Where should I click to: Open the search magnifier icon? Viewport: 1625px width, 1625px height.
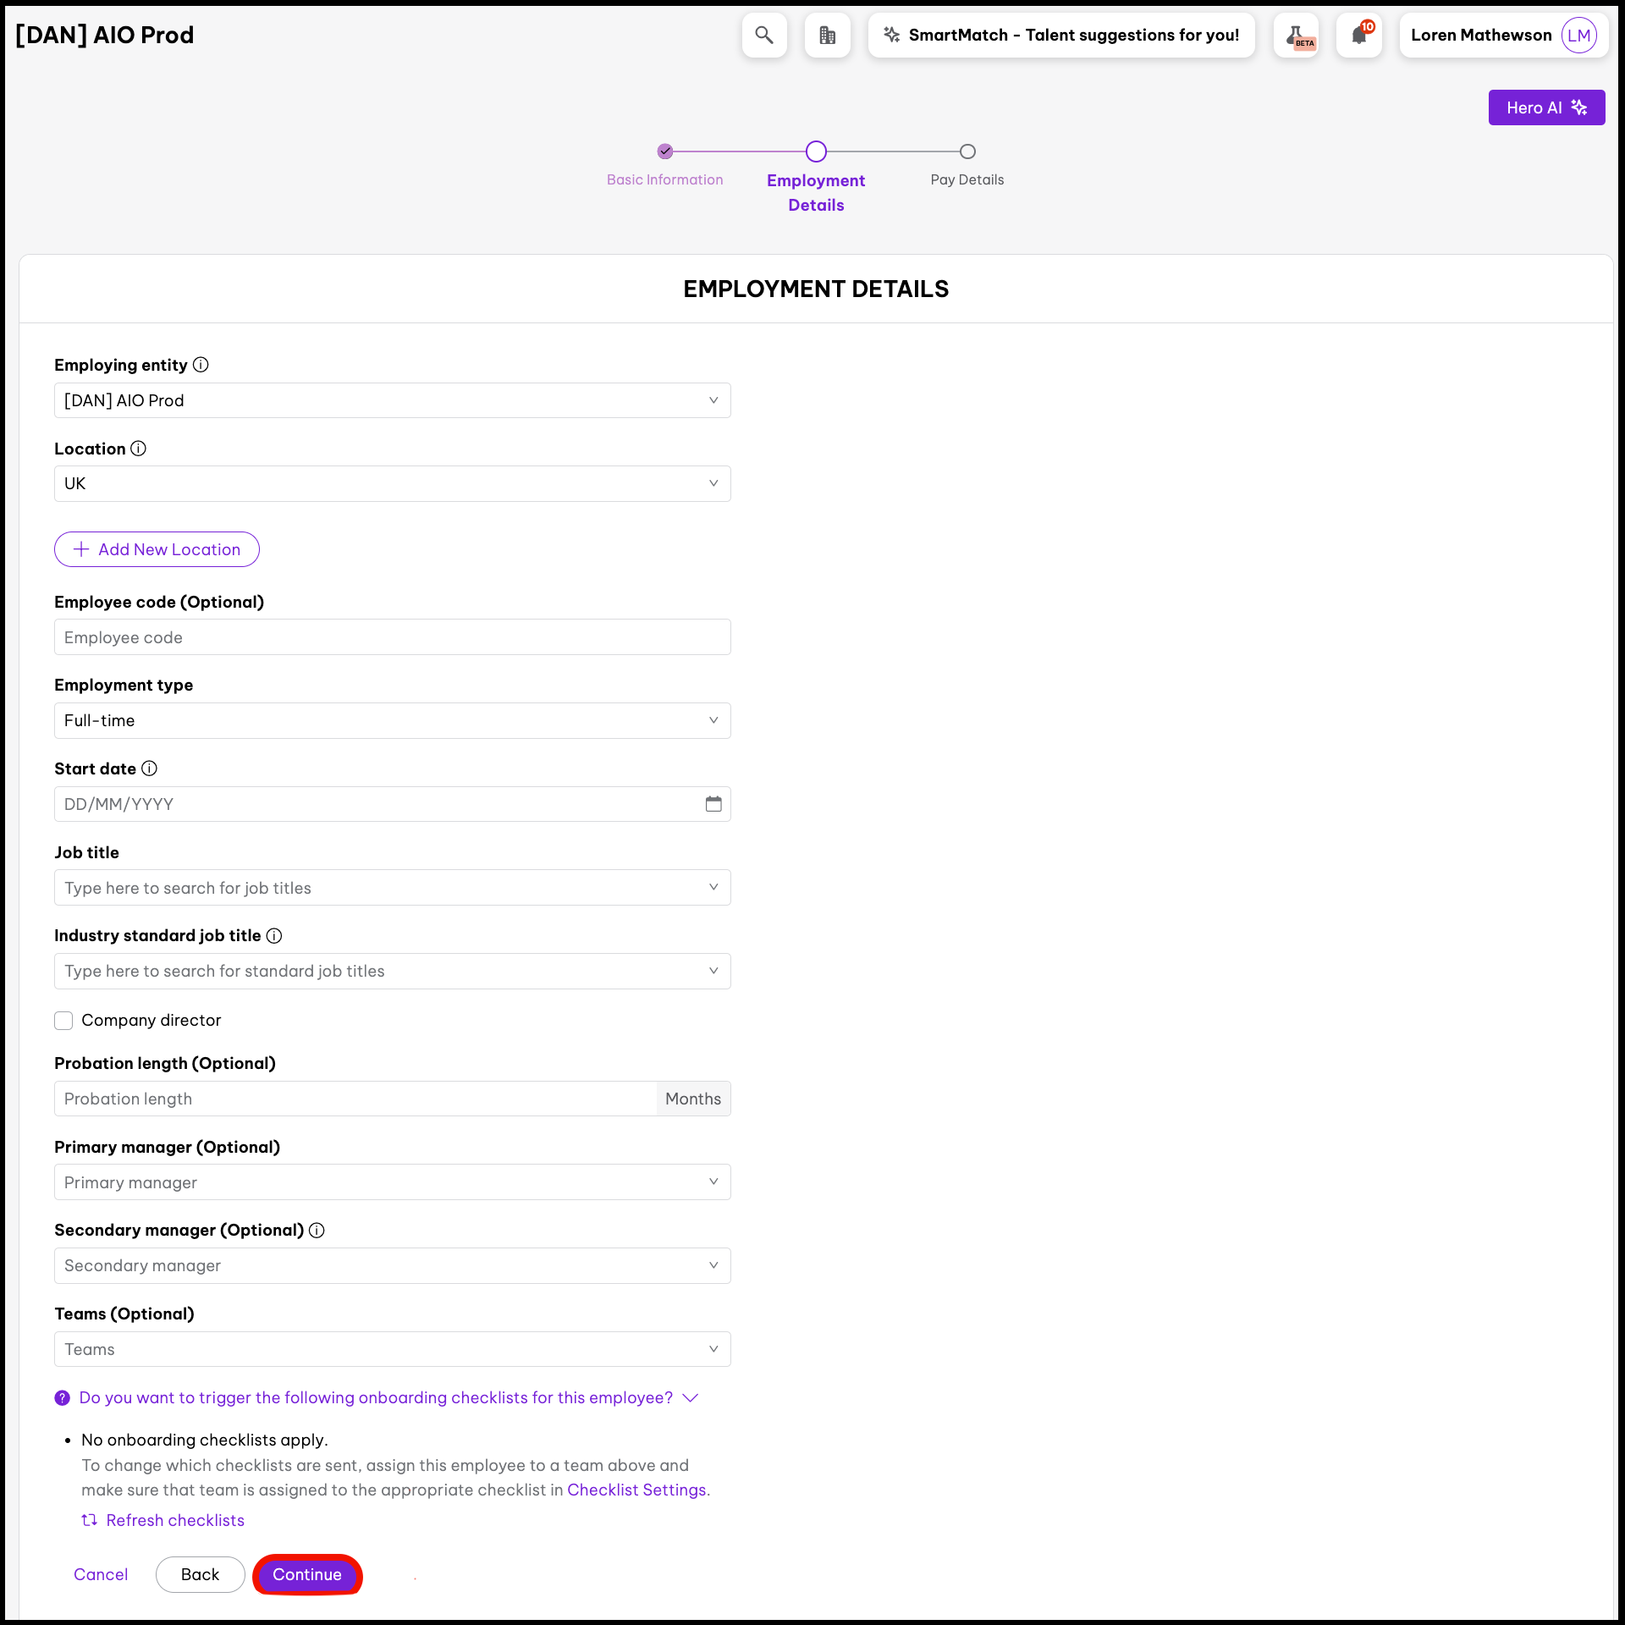(763, 35)
